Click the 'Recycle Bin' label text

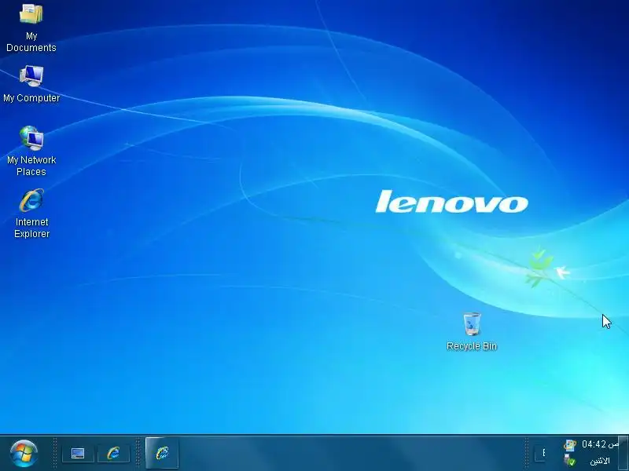(472, 346)
